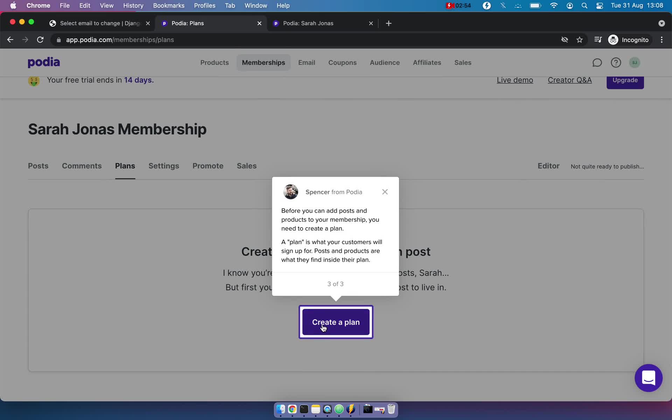This screenshot has width=672, height=420.
Task: Click the user avatar icon top right
Action: pyautogui.click(x=635, y=62)
